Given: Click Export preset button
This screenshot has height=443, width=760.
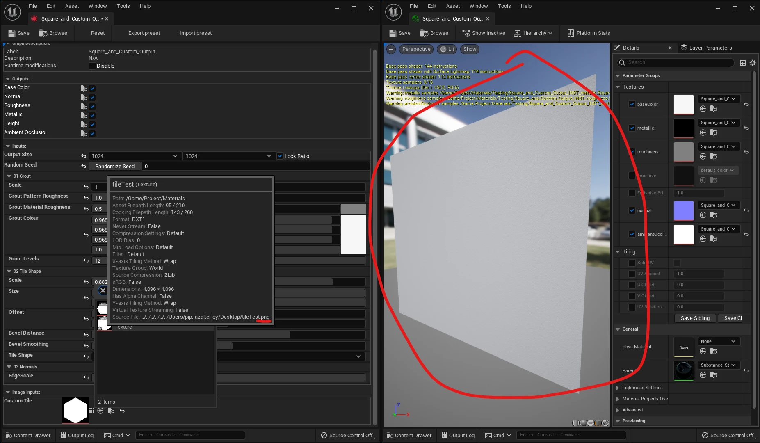Looking at the screenshot, I should [x=144, y=33].
